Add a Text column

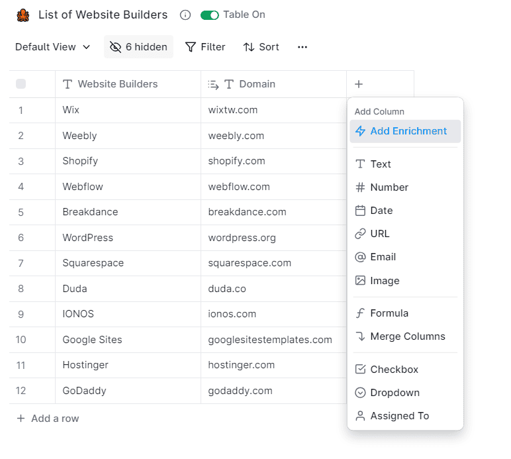405,164
